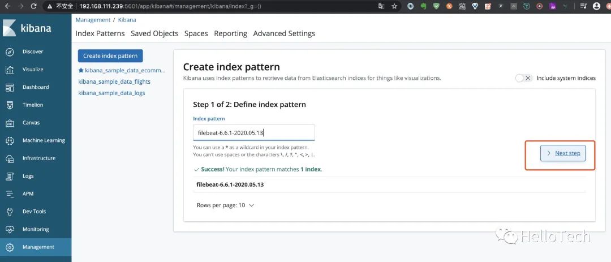611x262 pixels.
Task: Click the Next step button
Action: pos(563,153)
